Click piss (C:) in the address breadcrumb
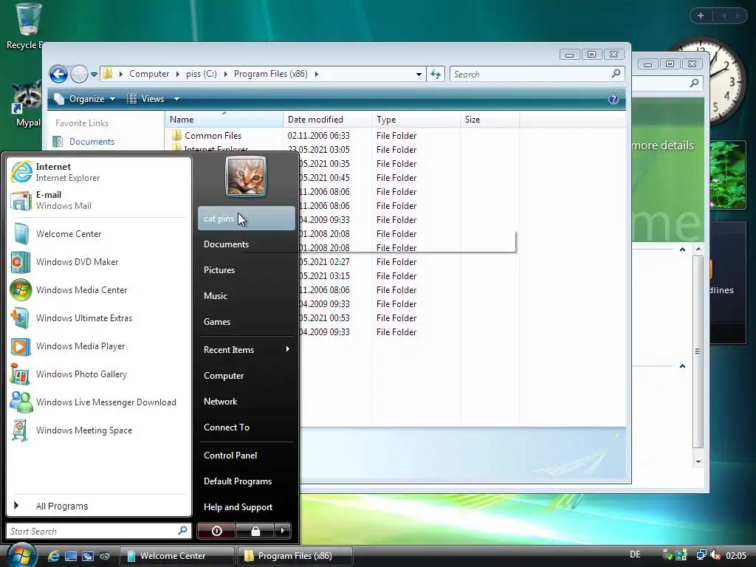756x567 pixels. pos(201,74)
